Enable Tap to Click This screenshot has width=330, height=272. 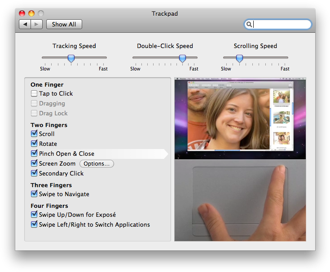tap(34, 93)
